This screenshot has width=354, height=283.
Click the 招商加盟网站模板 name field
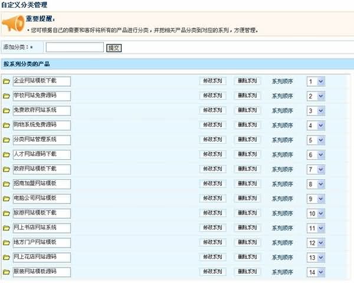[x=41, y=184]
